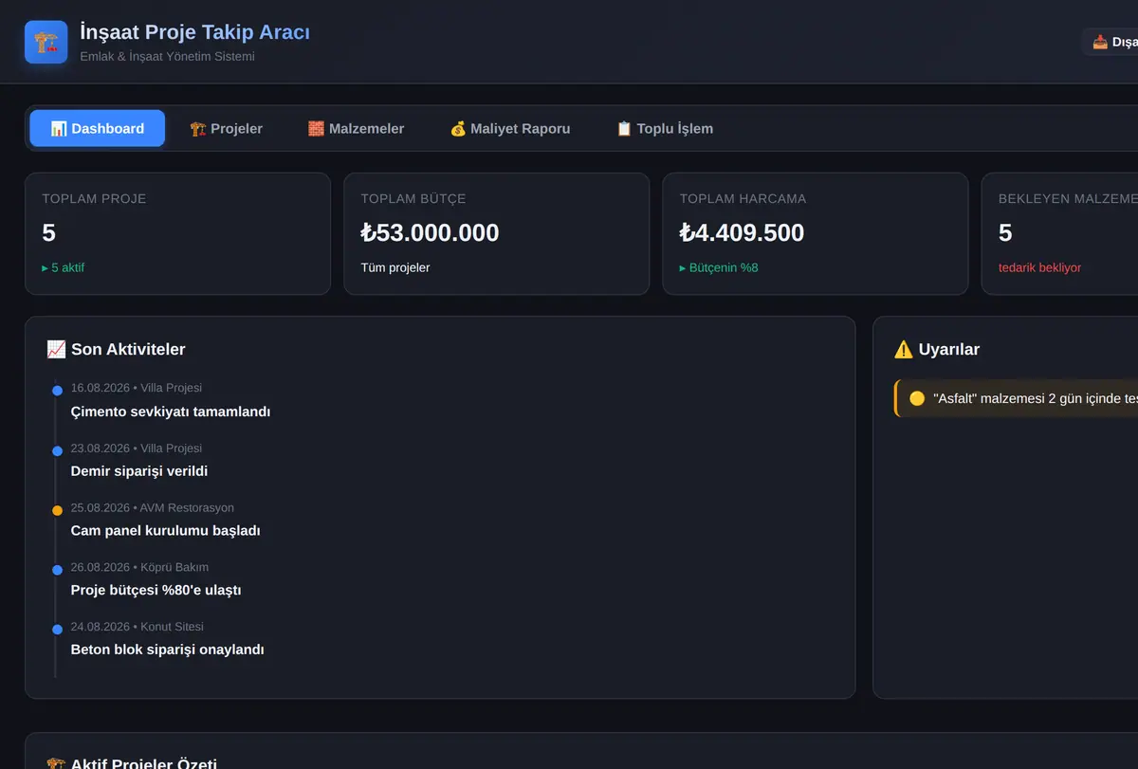
Task: Open the Demir siparişi verildi activity
Action: [x=139, y=471]
